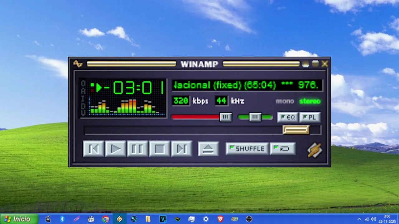Click the I file info letter in clutterbar
The width and height of the screenshot is (399, 224).
point(83,98)
